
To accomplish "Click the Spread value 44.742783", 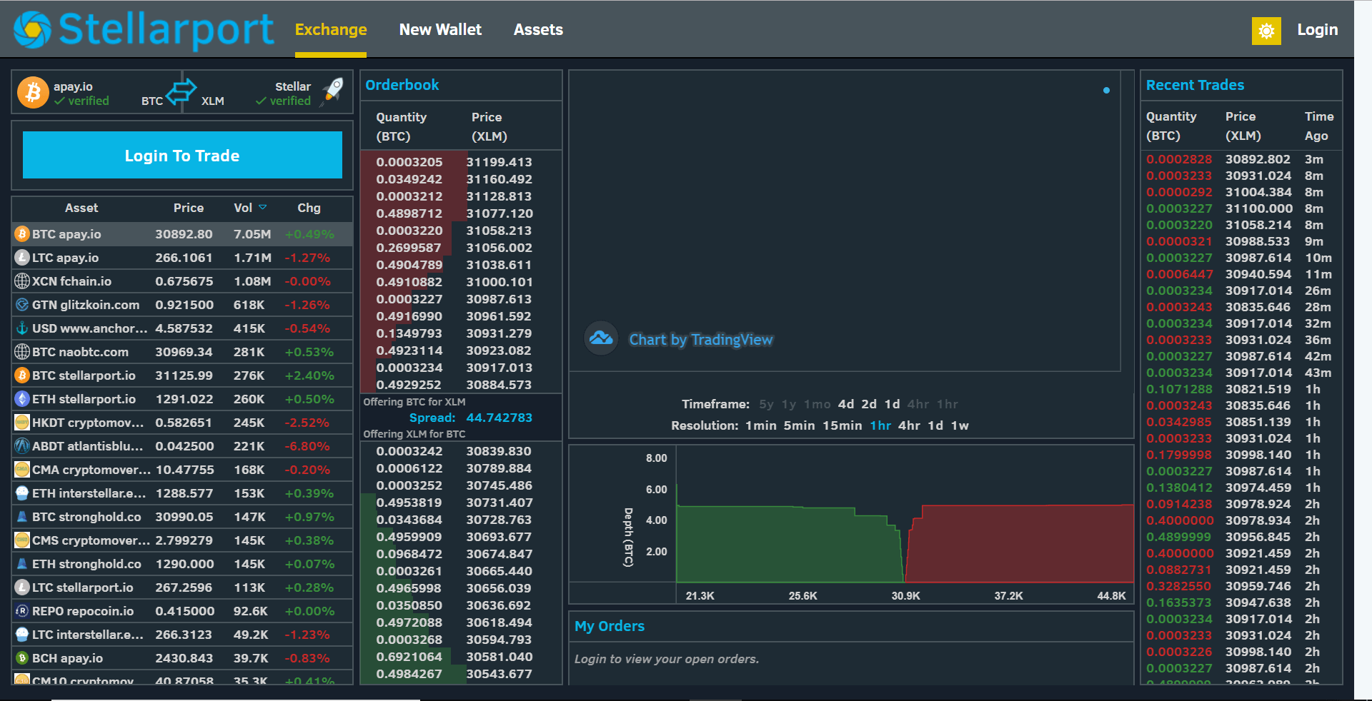I will click(499, 418).
